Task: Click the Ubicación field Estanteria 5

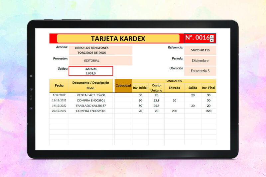Action: [x=200, y=71]
